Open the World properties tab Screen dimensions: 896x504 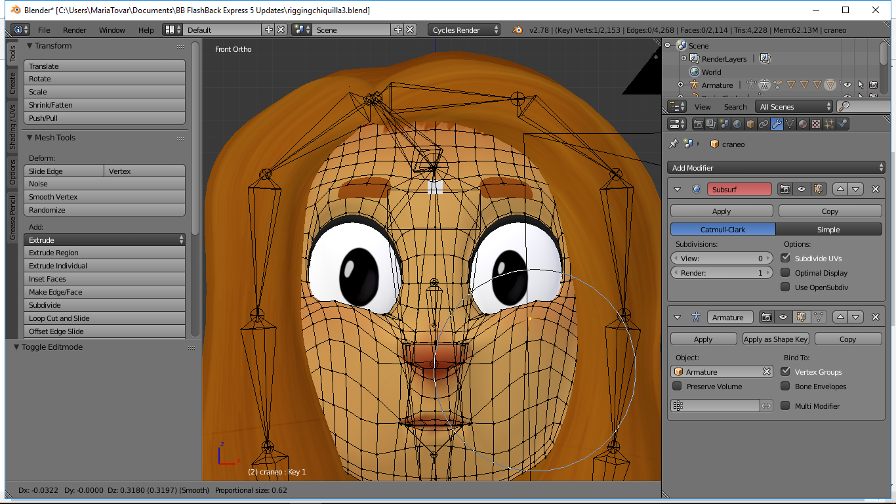(x=737, y=124)
